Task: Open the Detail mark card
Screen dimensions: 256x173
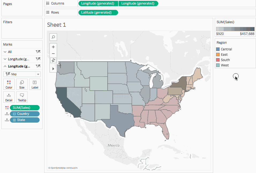Action: point(9,97)
